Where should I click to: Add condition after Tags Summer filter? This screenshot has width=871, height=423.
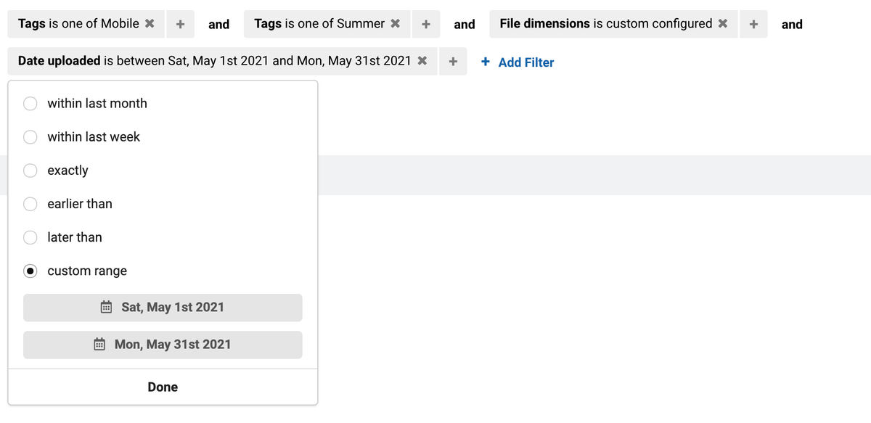coord(426,24)
